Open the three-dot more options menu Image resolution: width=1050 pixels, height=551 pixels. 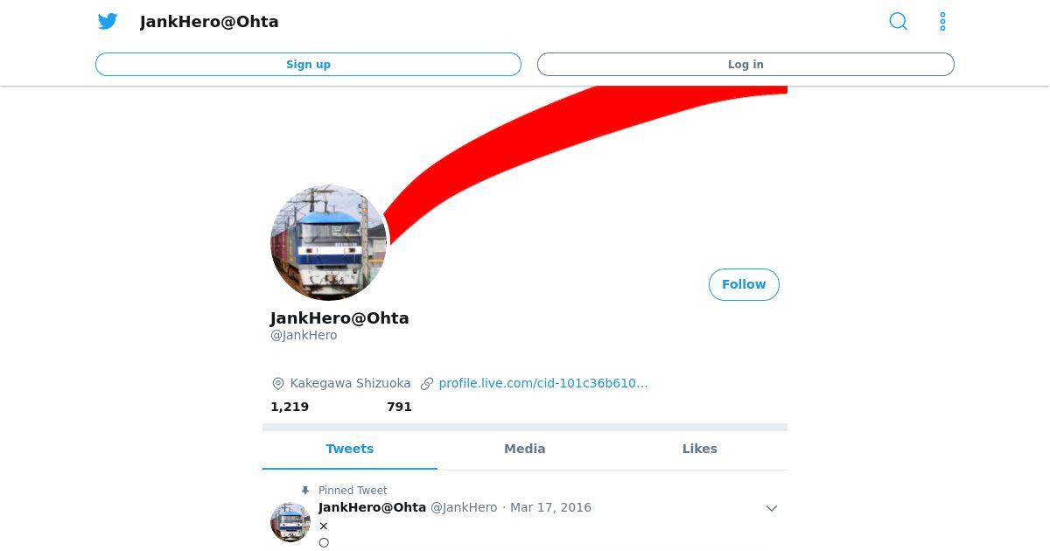(942, 21)
